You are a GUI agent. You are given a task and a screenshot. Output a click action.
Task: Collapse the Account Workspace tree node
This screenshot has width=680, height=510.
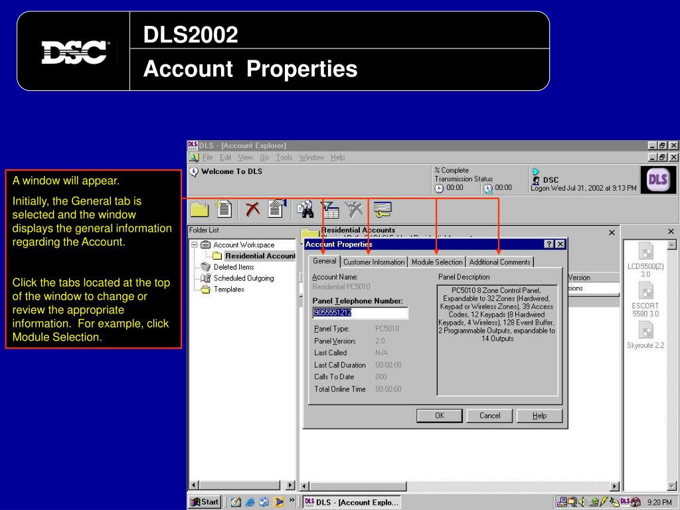[195, 245]
